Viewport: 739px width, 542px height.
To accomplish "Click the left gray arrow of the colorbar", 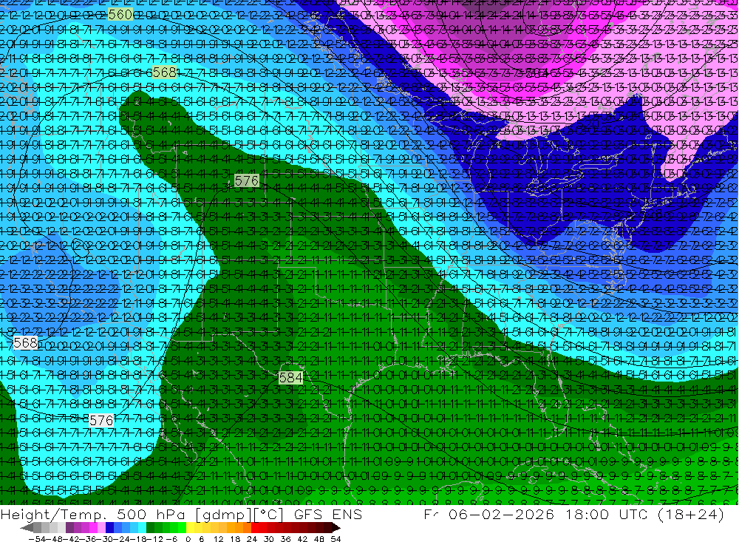I will (27, 528).
